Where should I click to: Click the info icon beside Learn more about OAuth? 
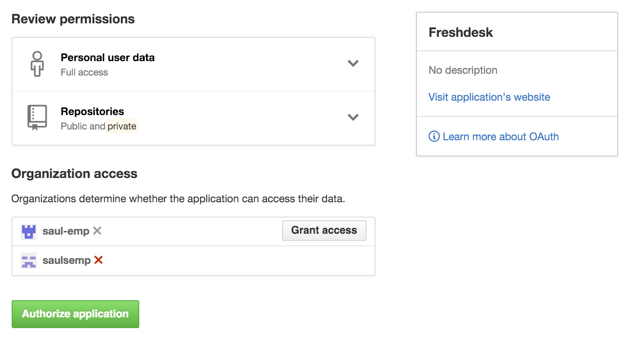(x=434, y=137)
